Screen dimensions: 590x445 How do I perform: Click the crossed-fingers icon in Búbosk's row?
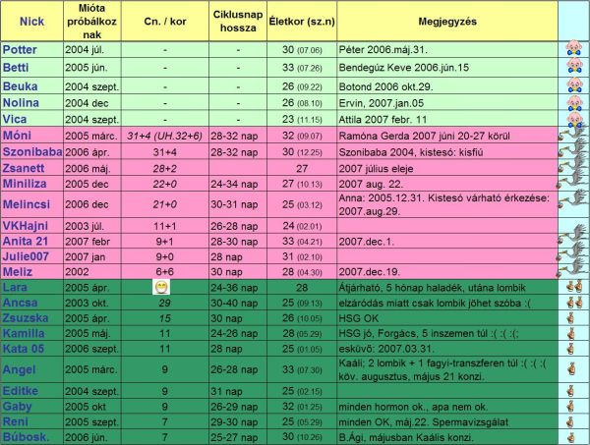coord(572,436)
